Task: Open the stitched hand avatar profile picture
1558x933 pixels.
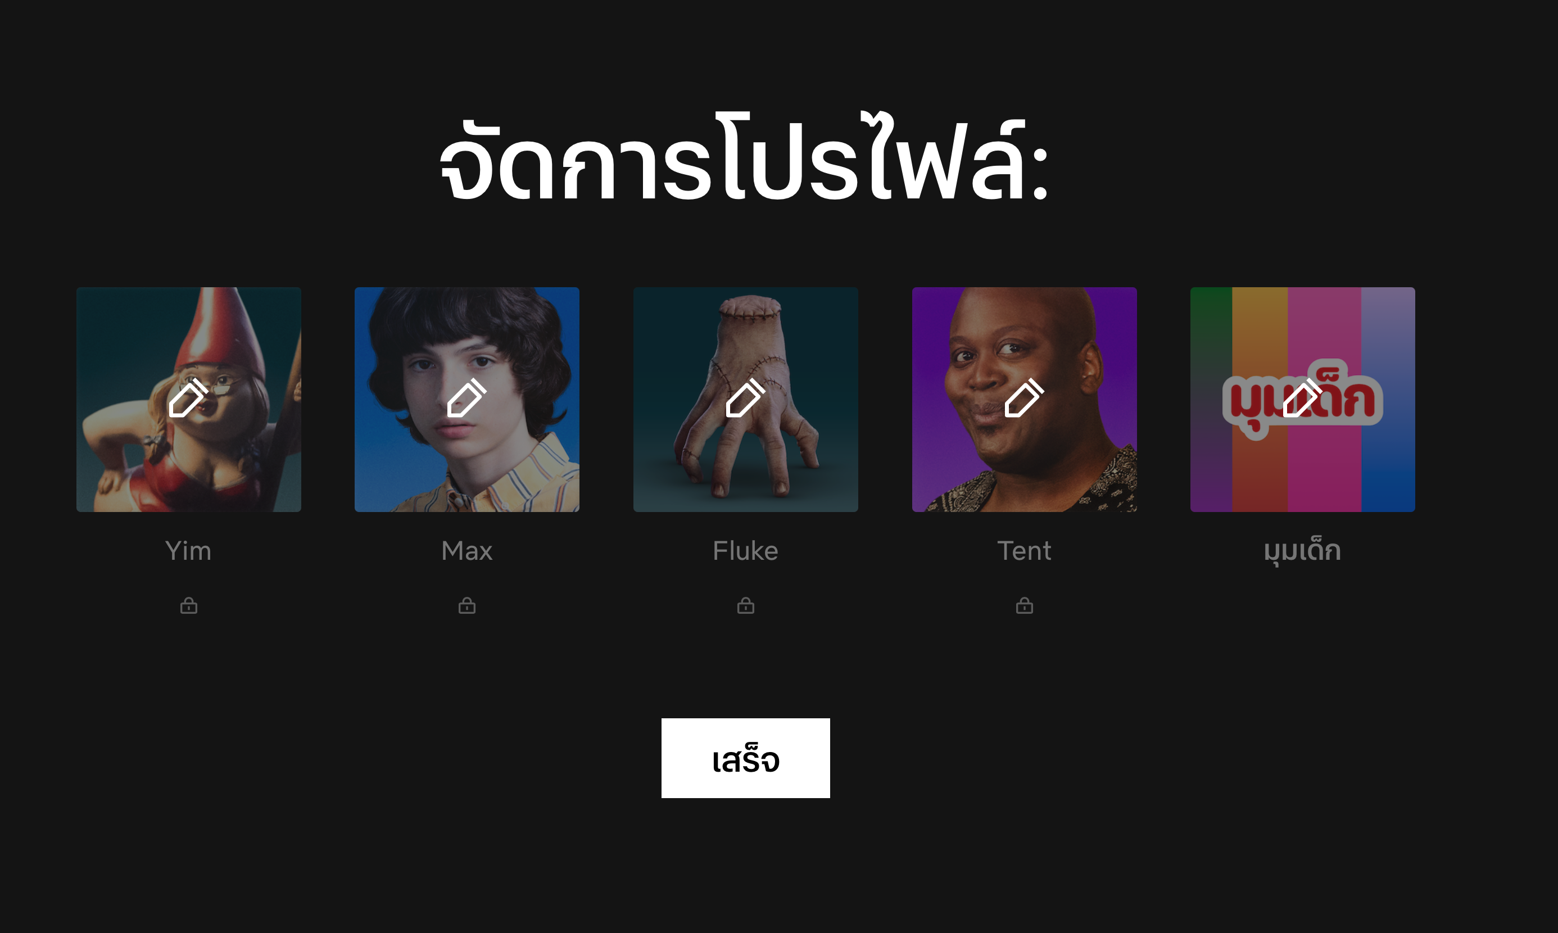Action: [746, 399]
